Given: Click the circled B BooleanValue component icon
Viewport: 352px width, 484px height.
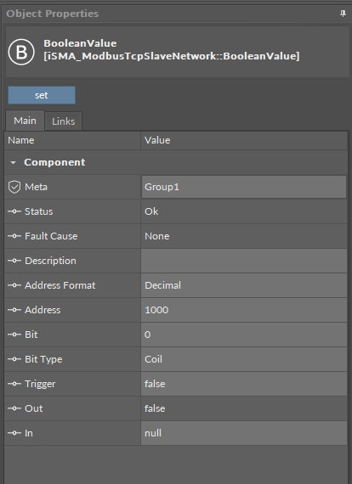Looking at the screenshot, I should tap(21, 52).
